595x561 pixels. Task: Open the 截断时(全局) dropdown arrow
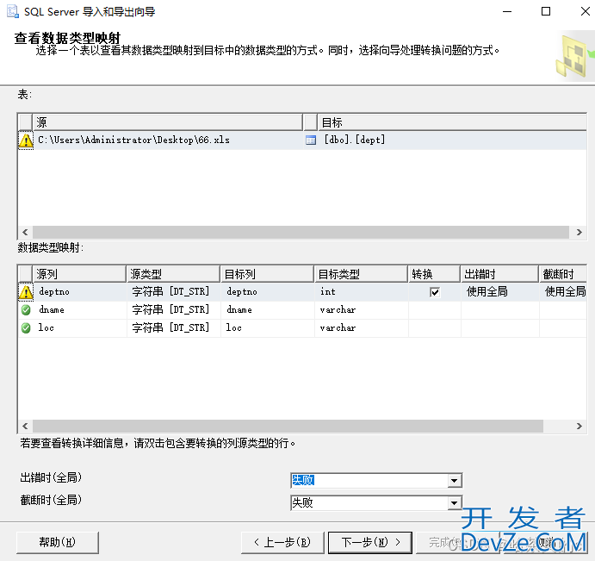pyautogui.click(x=455, y=503)
